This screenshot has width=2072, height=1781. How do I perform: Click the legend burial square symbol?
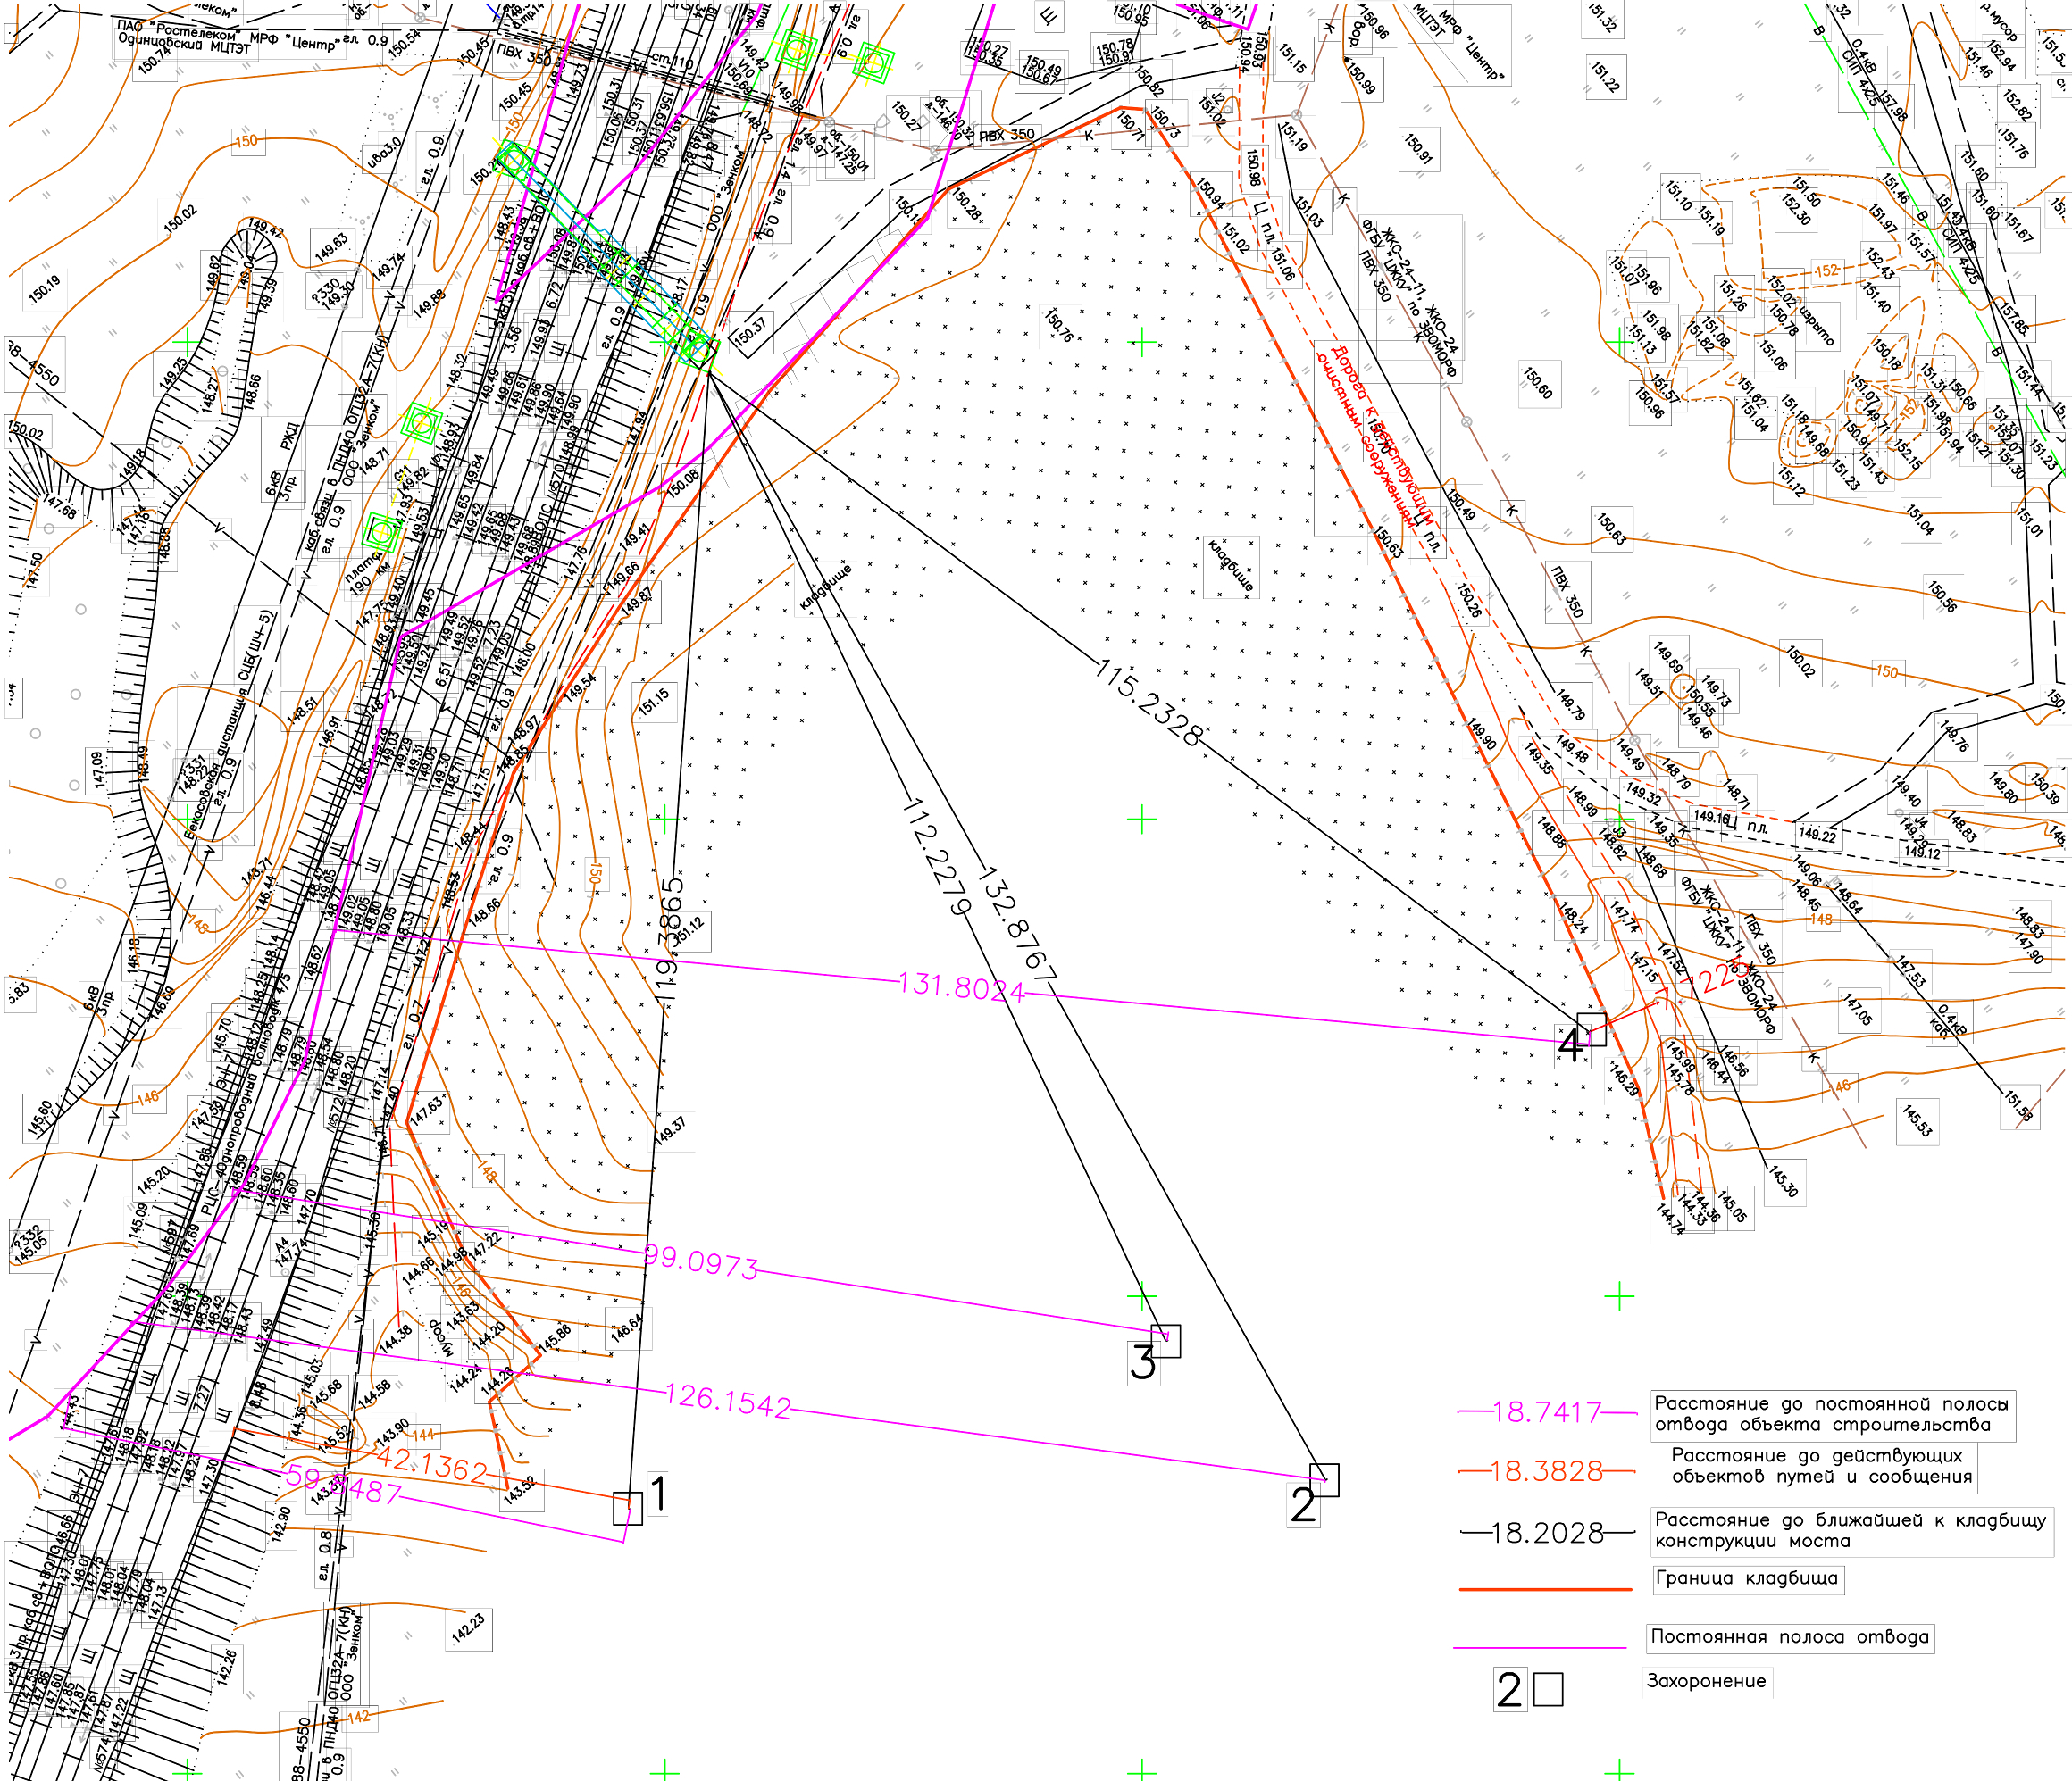click(1548, 1690)
